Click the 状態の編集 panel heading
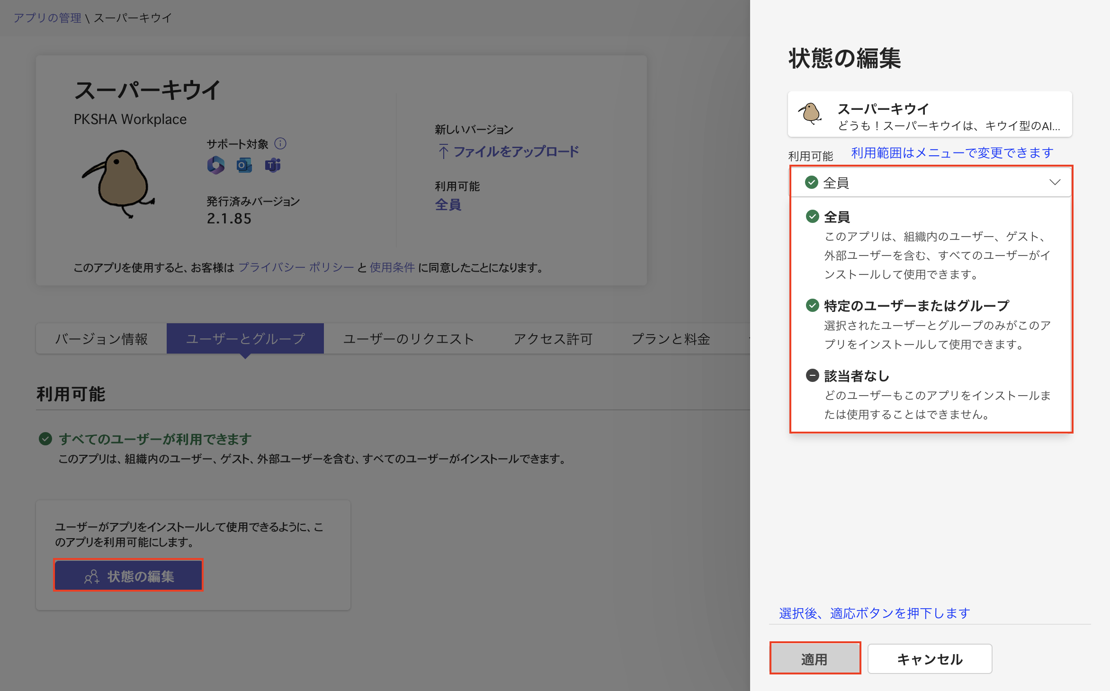The width and height of the screenshot is (1110, 691). [844, 59]
